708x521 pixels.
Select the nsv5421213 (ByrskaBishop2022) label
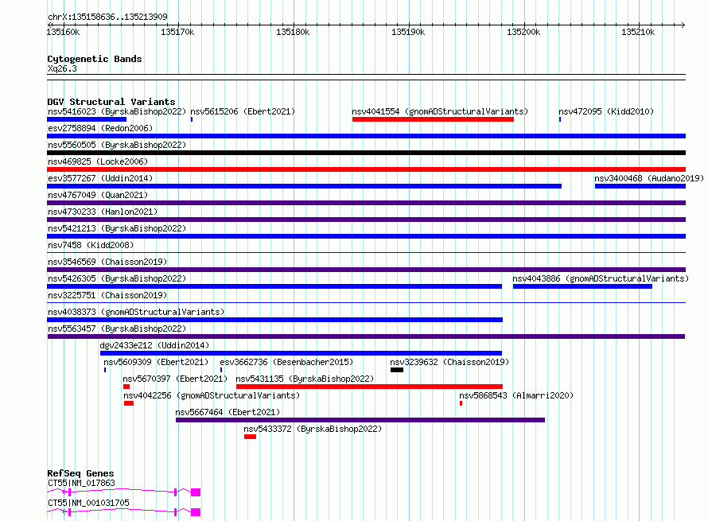pos(117,228)
